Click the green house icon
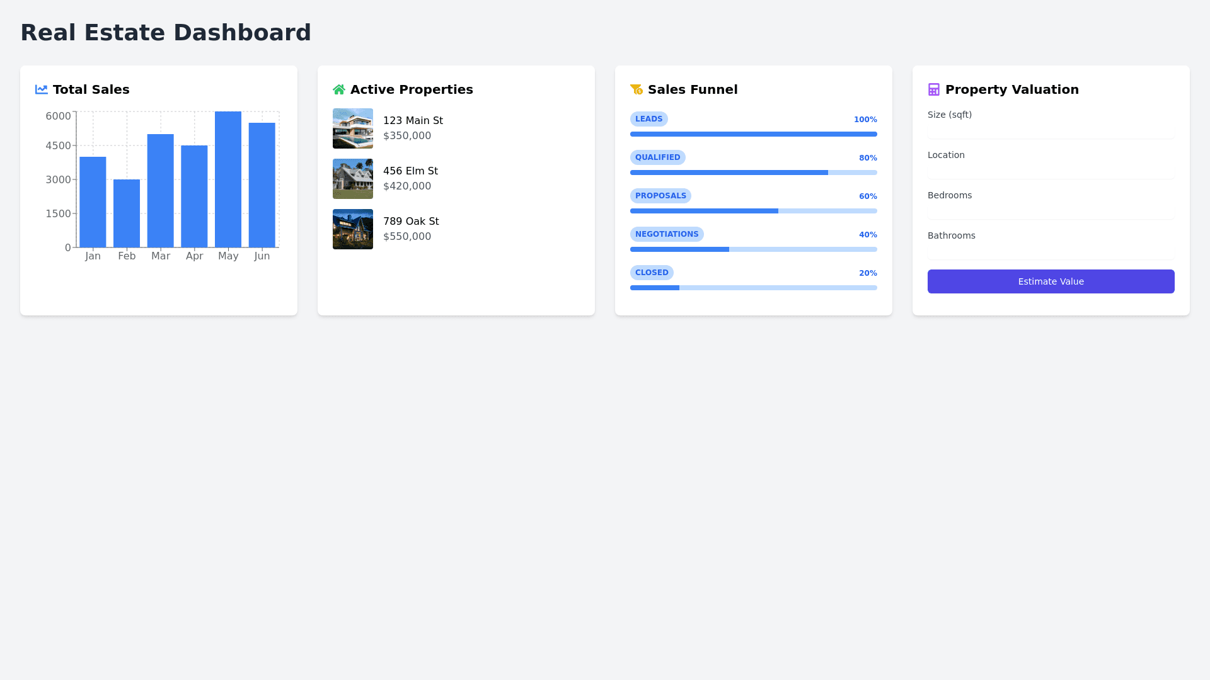Image resolution: width=1210 pixels, height=680 pixels. point(339,89)
